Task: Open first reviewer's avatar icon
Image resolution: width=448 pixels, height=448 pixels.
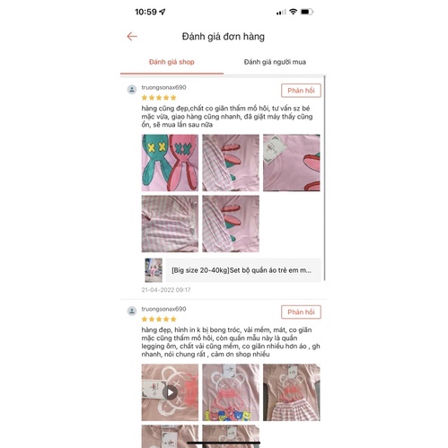Action: click(x=132, y=90)
